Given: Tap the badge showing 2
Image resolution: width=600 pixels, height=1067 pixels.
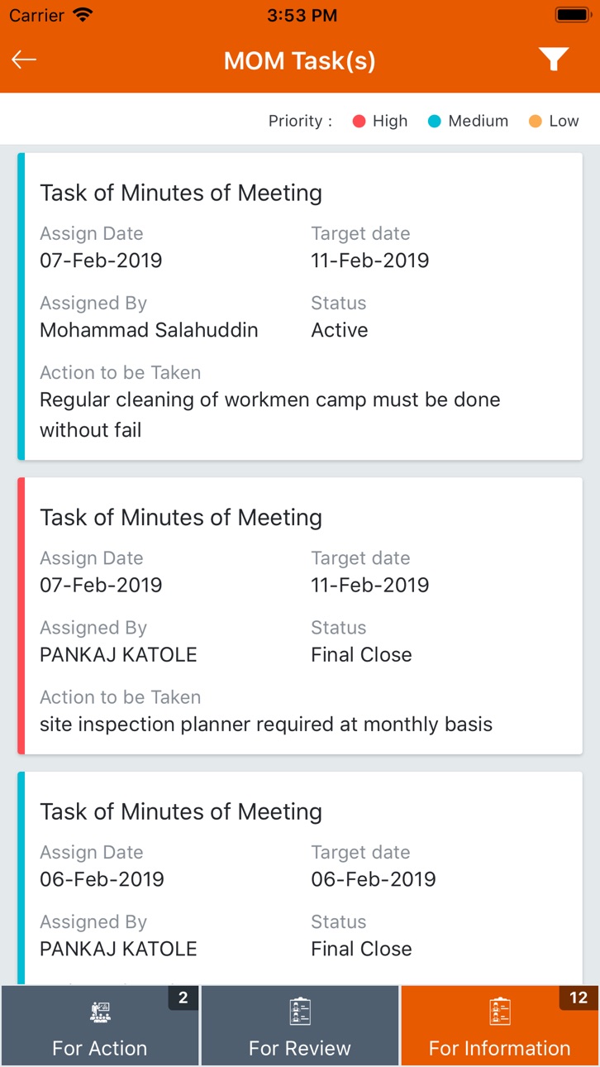Looking at the screenshot, I should point(183,998).
